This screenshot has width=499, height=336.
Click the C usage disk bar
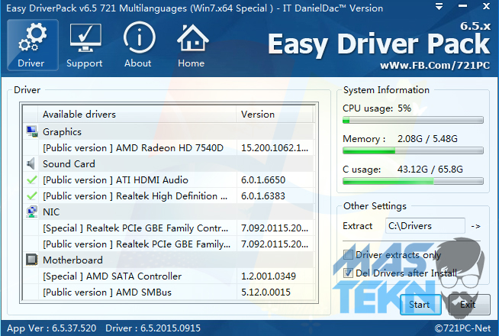(413, 181)
